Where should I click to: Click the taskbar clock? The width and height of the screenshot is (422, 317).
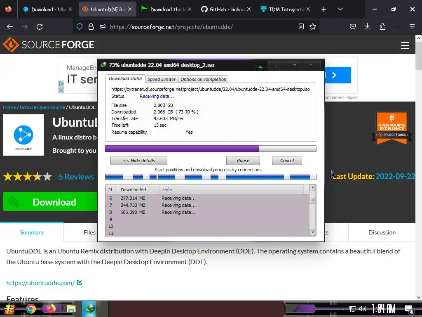click(384, 309)
